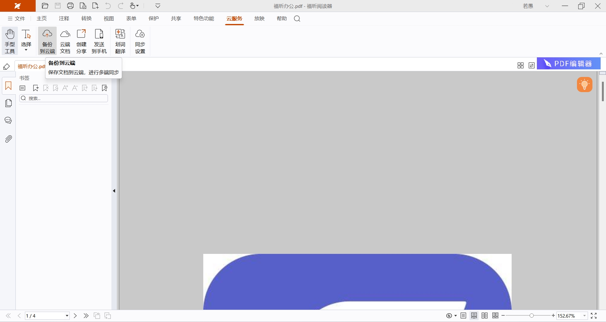Go to the previous page arrow
The width and height of the screenshot is (606, 322).
coord(19,316)
